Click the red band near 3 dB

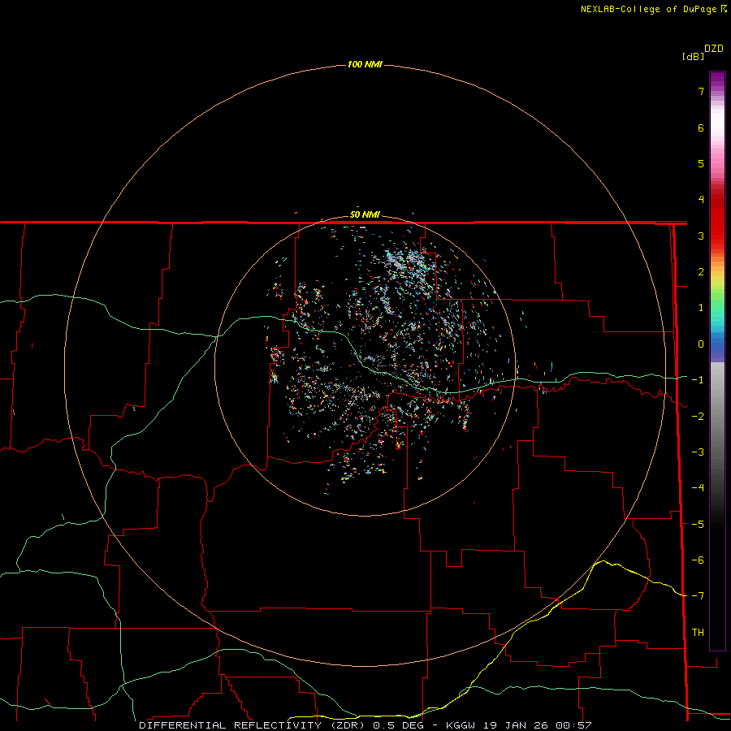tap(717, 236)
